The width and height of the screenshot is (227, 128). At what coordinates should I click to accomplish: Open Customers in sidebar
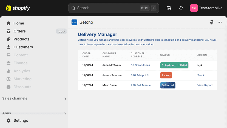point(23,47)
